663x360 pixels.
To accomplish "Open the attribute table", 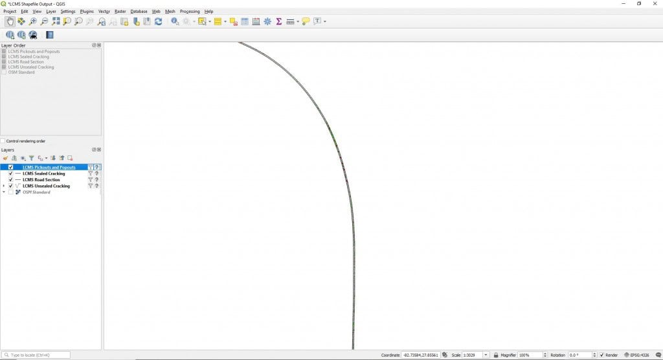I will click(245, 21).
